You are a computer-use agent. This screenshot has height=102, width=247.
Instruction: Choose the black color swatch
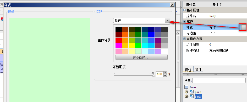coord(119,29)
